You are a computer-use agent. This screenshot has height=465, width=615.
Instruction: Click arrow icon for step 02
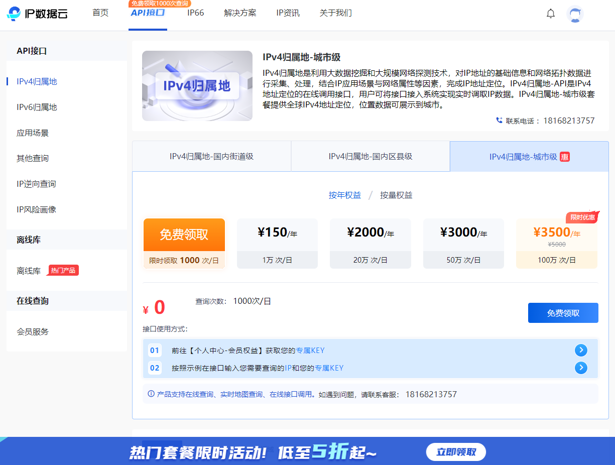click(581, 368)
